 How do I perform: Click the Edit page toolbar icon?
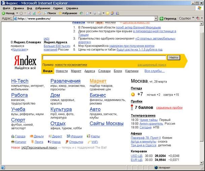100,13
